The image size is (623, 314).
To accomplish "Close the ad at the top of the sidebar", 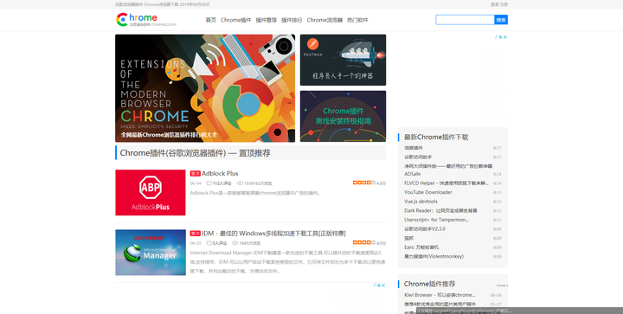I will click(x=505, y=37).
